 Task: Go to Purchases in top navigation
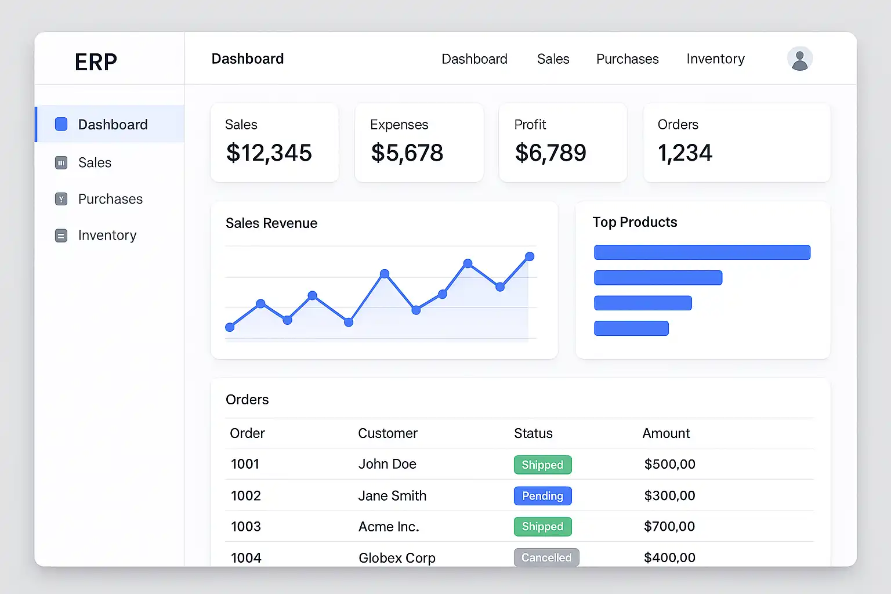tap(628, 59)
